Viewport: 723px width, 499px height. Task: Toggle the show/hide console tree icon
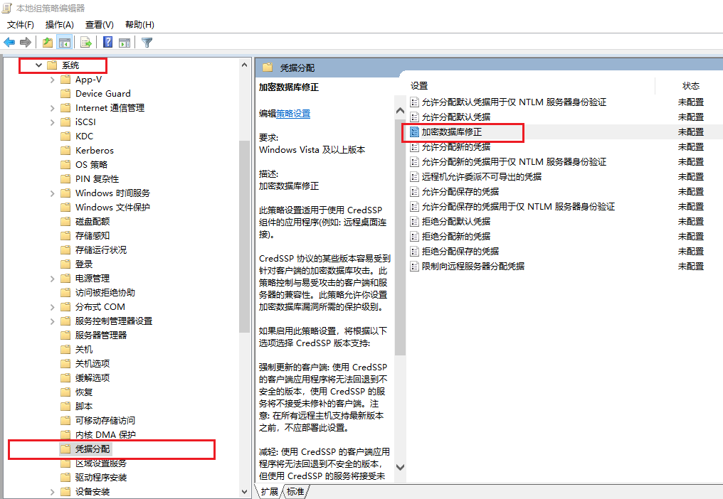[65, 43]
